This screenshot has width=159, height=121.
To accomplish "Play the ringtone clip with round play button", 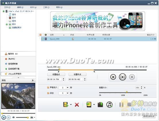I will pyautogui.click(x=113, y=77).
